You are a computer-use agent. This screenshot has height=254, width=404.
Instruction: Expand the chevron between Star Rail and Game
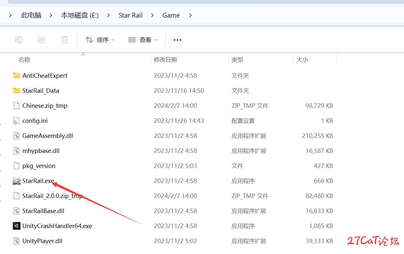(153, 15)
